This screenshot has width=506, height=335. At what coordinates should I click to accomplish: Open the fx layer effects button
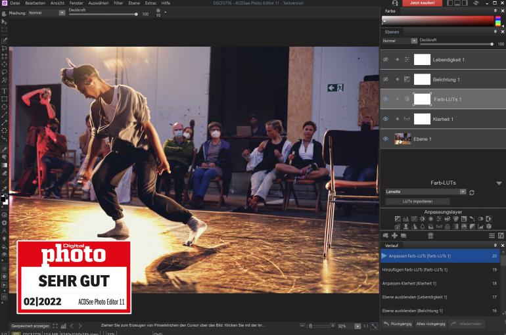(x=501, y=236)
